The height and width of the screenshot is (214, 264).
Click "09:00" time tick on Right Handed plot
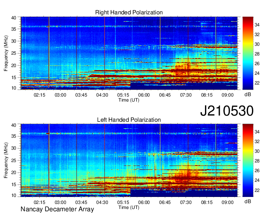click(228, 95)
